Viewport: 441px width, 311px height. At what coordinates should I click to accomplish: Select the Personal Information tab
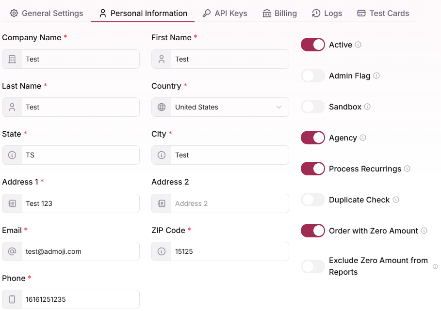point(143,13)
